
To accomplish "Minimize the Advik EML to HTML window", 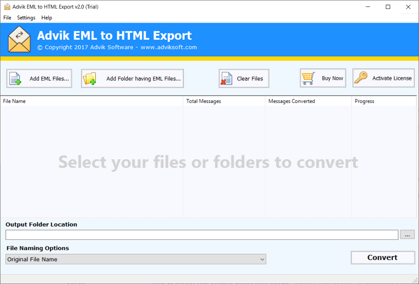I will click(x=368, y=7).
